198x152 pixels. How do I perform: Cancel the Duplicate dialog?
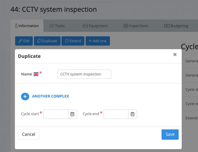point(29,134)
